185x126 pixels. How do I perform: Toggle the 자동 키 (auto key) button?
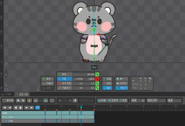coord(122,88)
